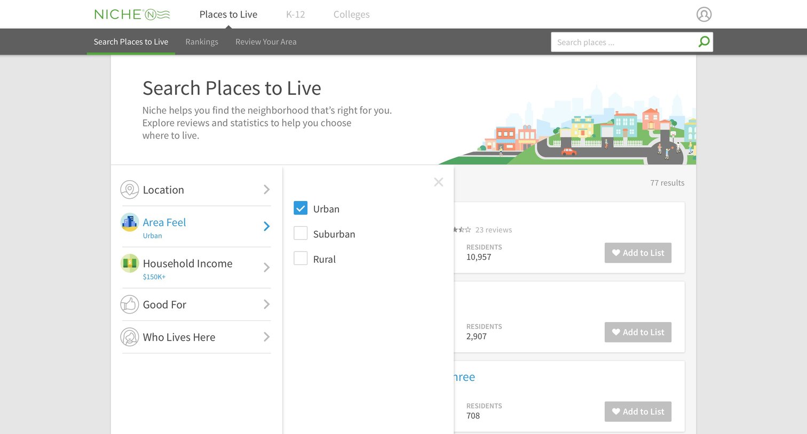Click the 2,907 residents value

click(x=477, y=336)
